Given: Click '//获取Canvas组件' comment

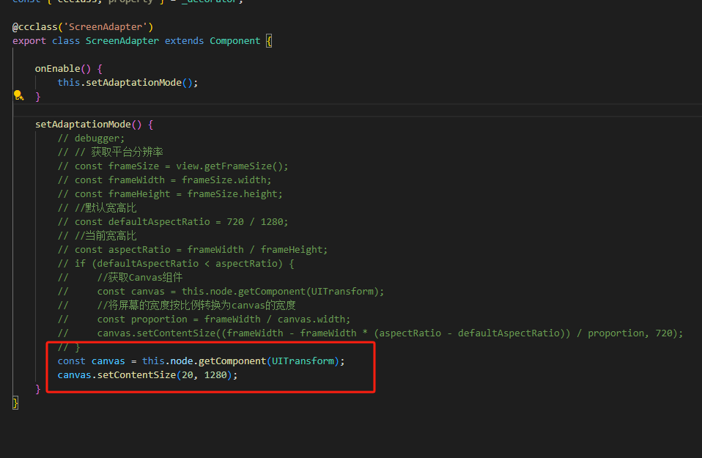Looking at the screenshot, I should pyautogui.click(x=140, y=277).
